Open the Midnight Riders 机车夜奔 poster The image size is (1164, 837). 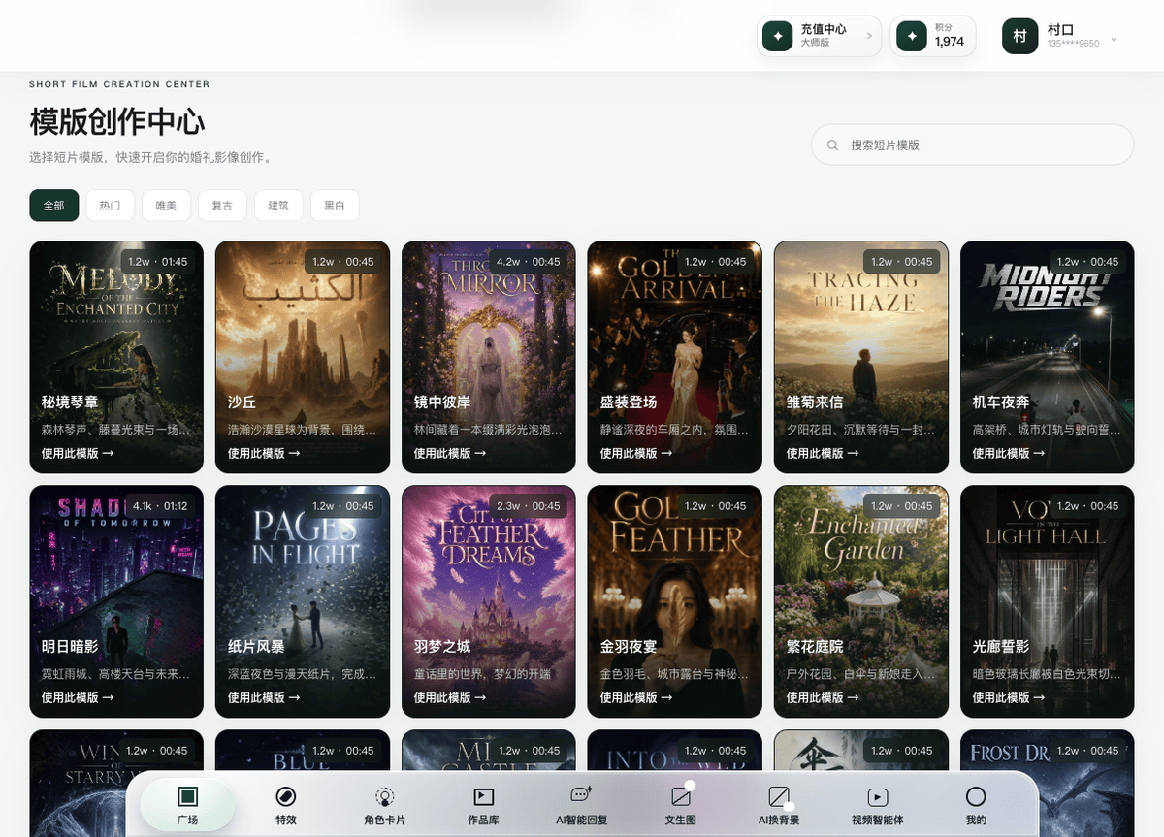coord(1048,357)
